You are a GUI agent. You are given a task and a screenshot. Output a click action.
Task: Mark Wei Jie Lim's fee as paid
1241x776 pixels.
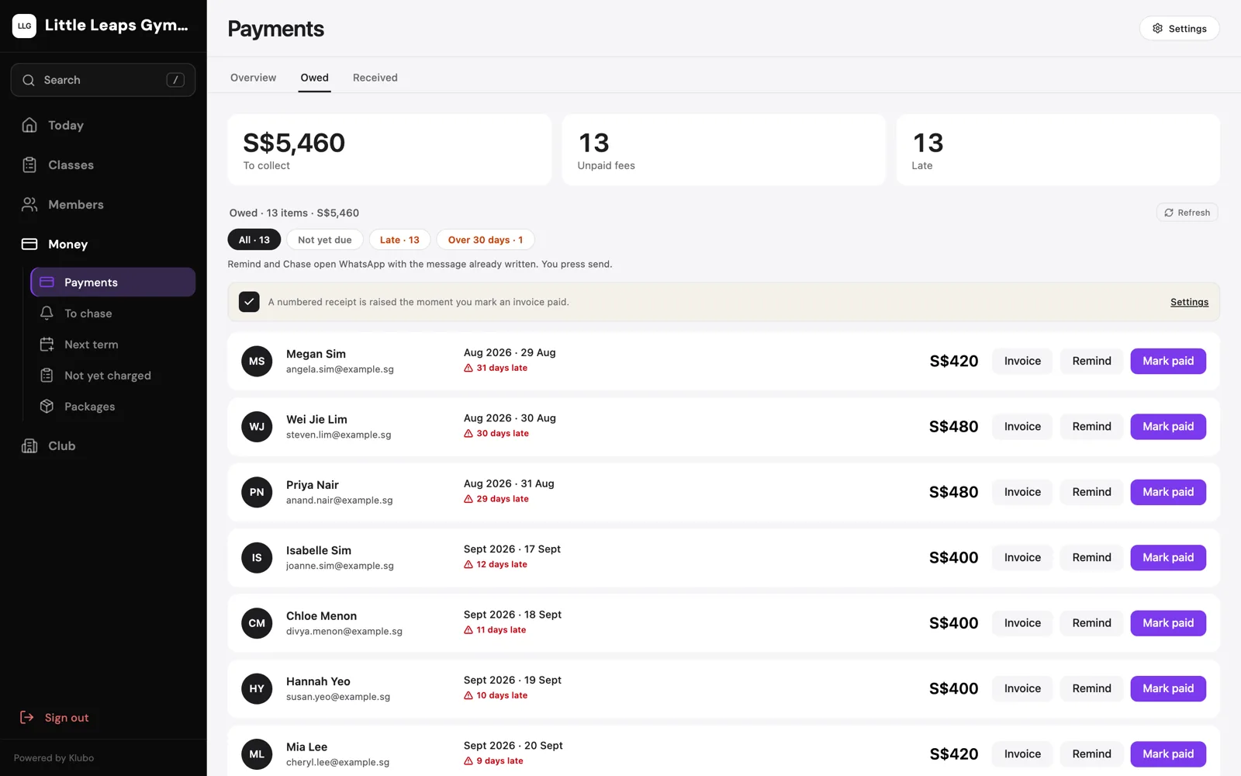point(1168,427)
